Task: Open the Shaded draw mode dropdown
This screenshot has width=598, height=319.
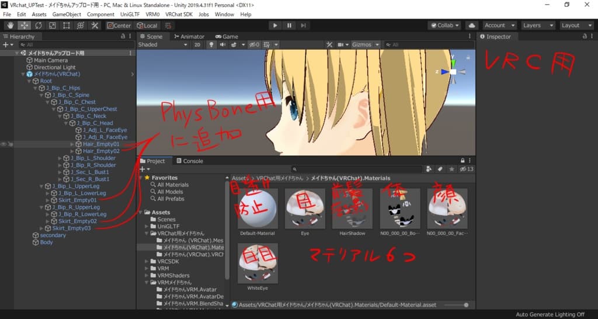Action: [163, 44]
